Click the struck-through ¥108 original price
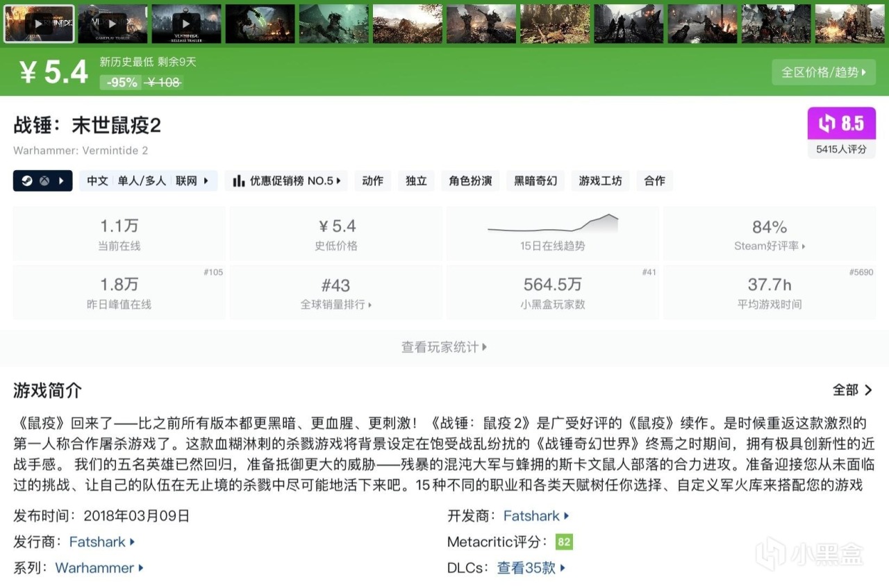889x586 pixels. [x=164, y=83]
